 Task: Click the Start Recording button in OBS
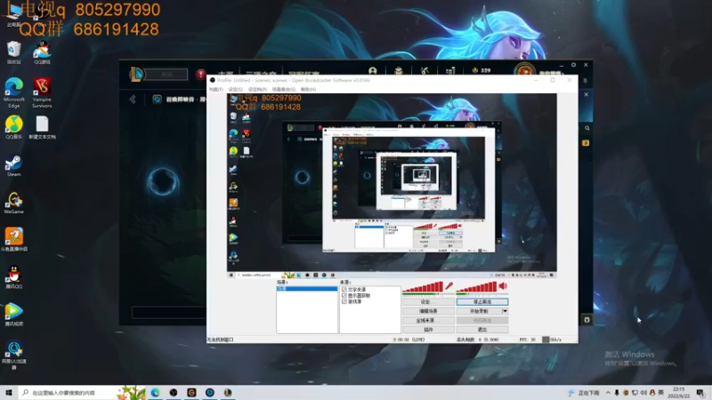pos(479,311)
